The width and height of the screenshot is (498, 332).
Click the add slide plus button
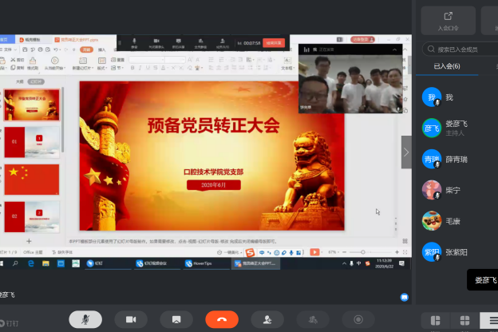tap(30, 240)
